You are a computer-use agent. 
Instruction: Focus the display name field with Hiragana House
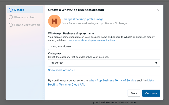pyautogui.click(x=104, y=46)
